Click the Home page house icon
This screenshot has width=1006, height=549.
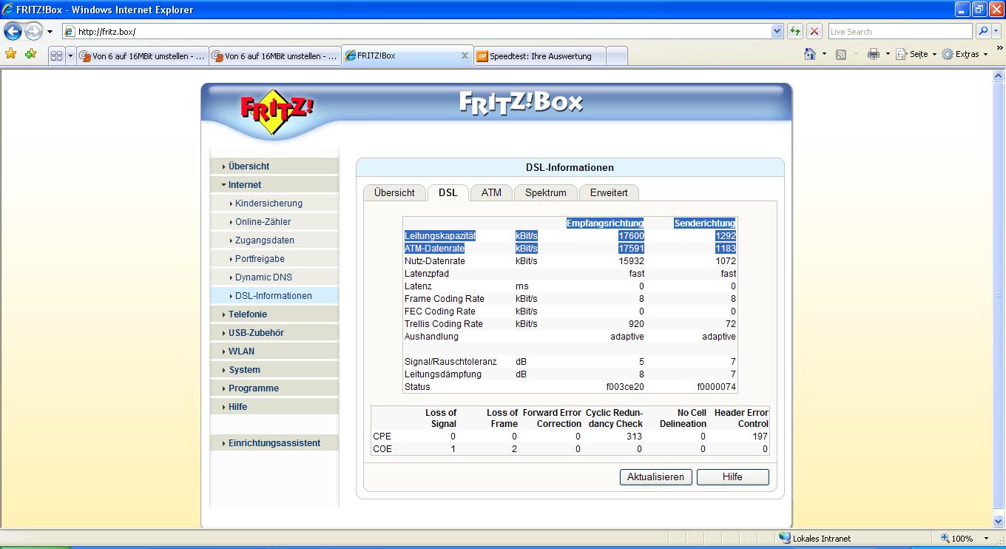point(810,54)
